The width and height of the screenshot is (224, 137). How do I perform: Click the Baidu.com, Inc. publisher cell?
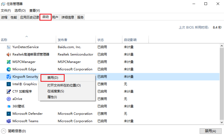pos(69,47)
